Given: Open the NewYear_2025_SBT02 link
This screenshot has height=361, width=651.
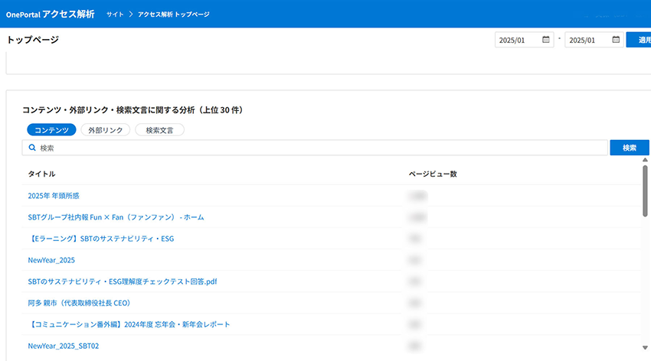Looking at the screenshot, I should tap(63, 346).
